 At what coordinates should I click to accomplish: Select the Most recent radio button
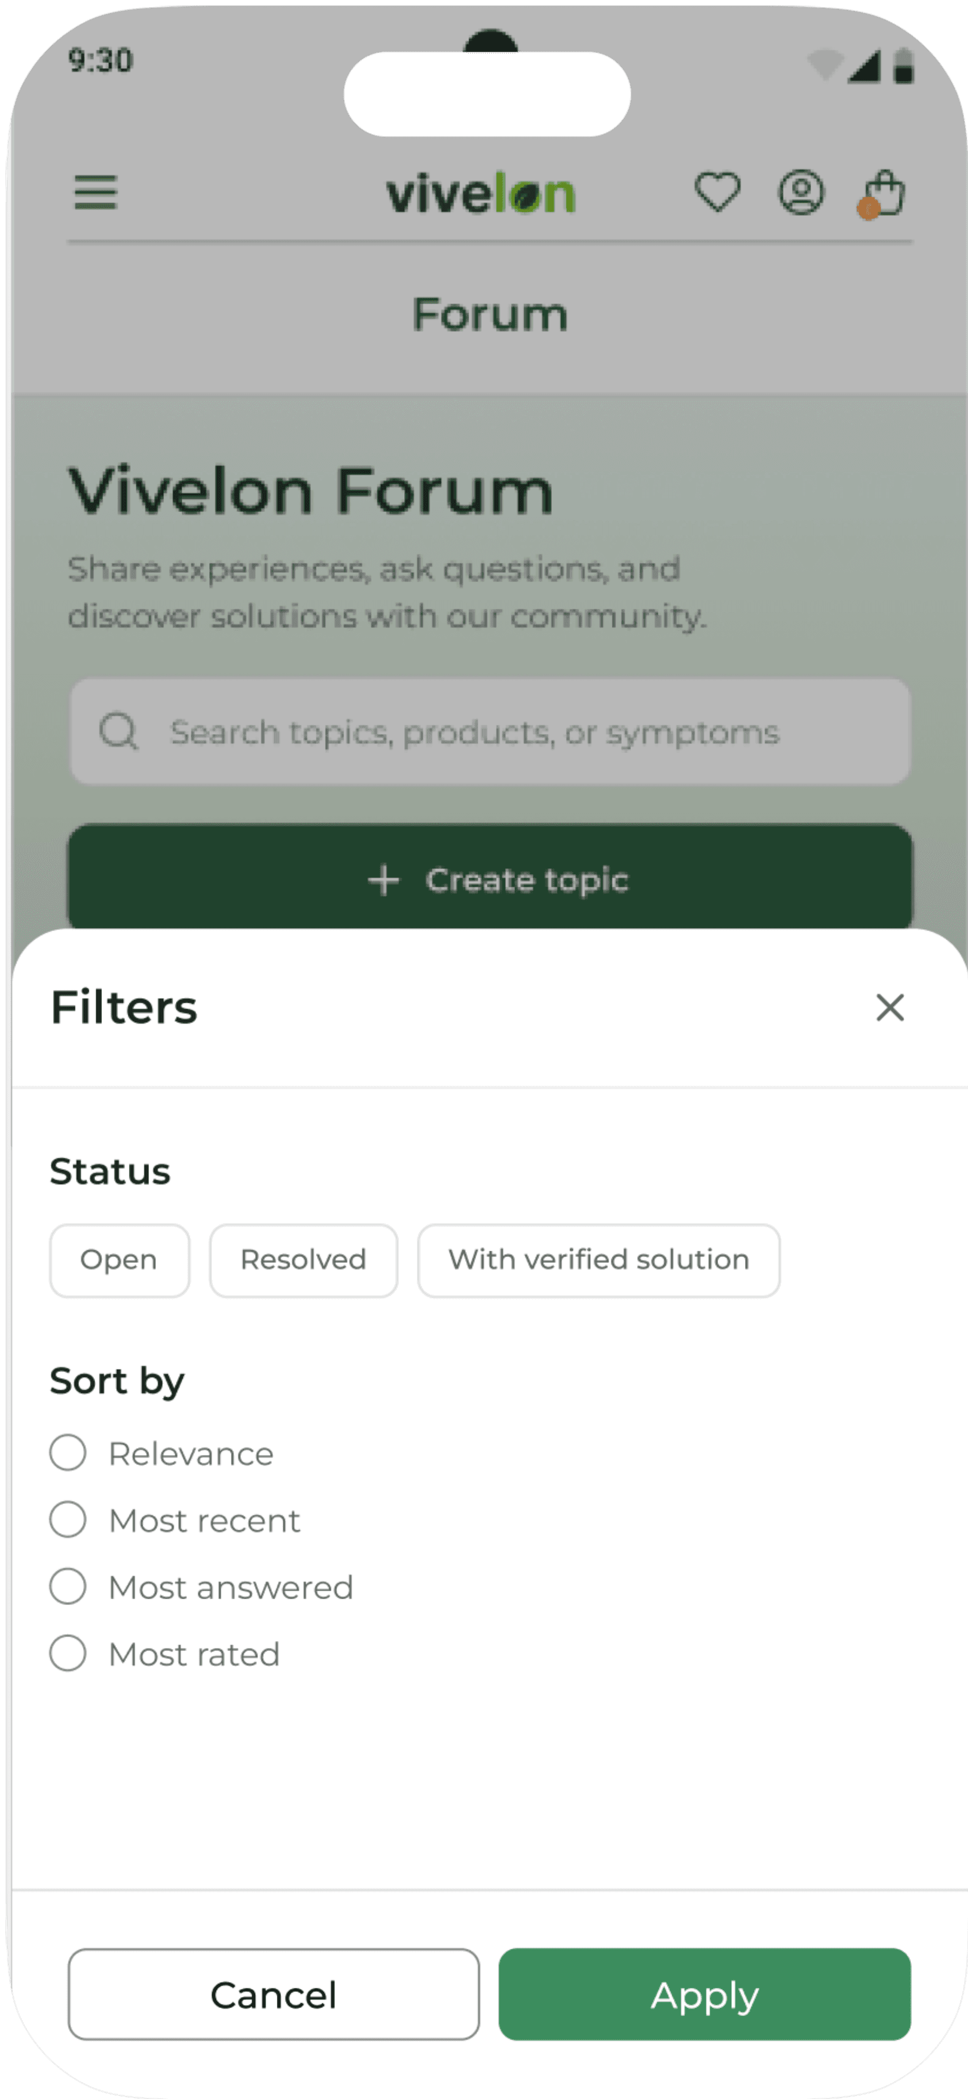point(68,1520)
